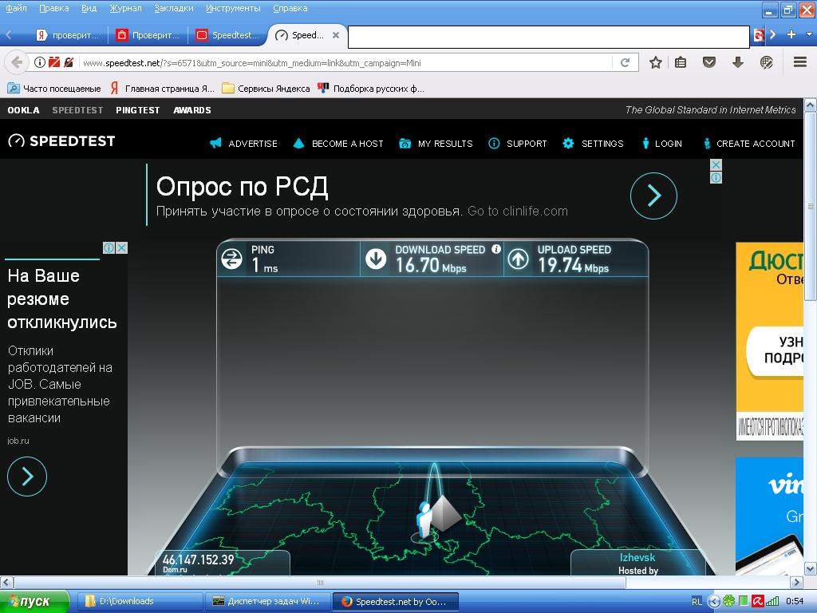Switch to D:\Downloads taskbar window
This screenshot has height=613, width=817.
pos(140,602)
